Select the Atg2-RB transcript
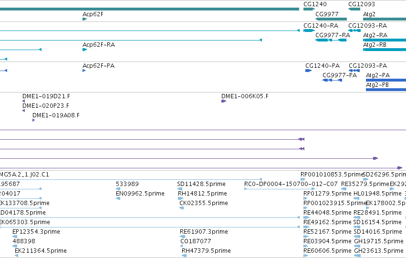Screen dimensions: 406x258 tap(385, 50)
